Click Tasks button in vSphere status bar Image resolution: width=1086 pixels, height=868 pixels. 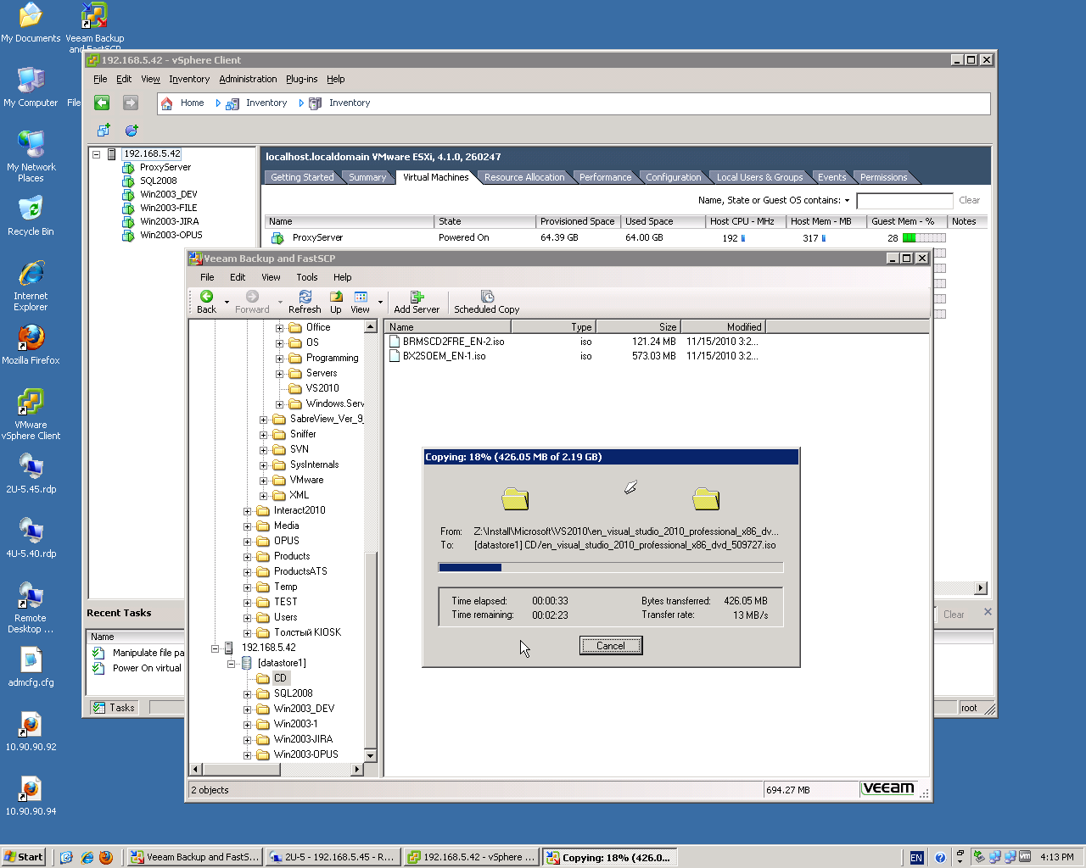click(x=114, y=708)
